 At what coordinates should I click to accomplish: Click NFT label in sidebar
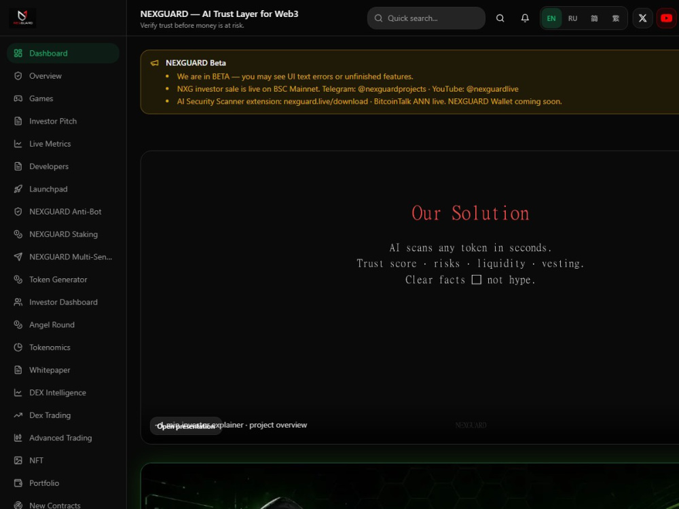[37, 461]
